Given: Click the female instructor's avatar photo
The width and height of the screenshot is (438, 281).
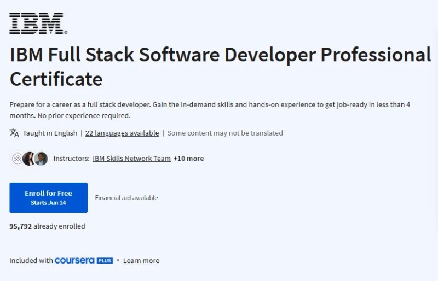Looking at the screenshot, I should 28,159.
